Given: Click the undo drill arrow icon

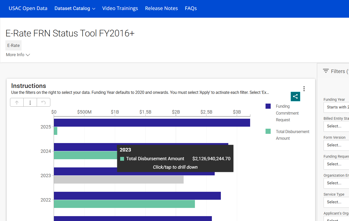Looking at the screenshot, I should [x=43, y=102].
